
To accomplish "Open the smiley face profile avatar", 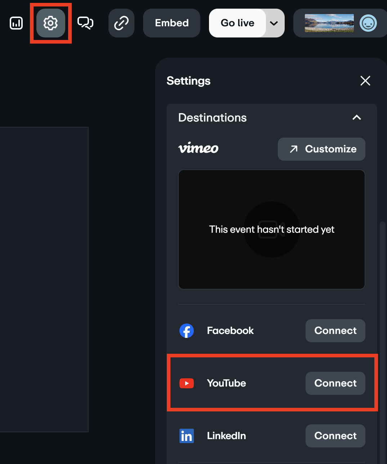I will [368, 23].
